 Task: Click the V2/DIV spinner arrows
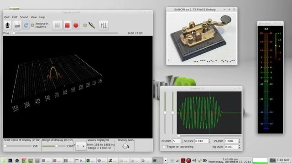click(240, 141)
